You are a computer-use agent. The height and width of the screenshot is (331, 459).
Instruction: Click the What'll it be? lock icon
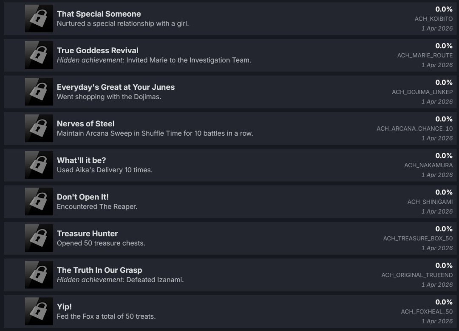[39, 165]
